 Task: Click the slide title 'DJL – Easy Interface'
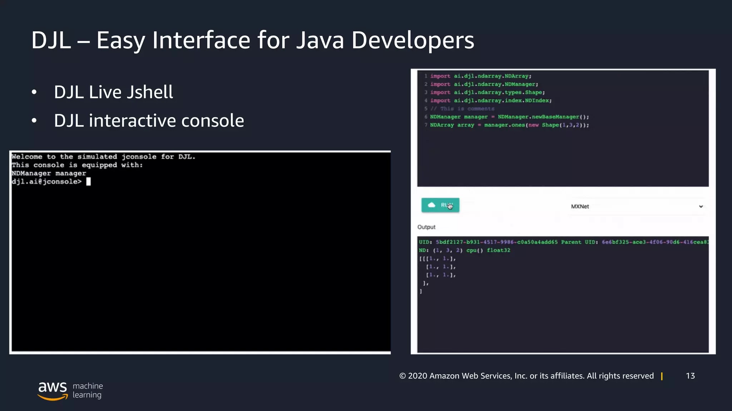tap(253, 40)
